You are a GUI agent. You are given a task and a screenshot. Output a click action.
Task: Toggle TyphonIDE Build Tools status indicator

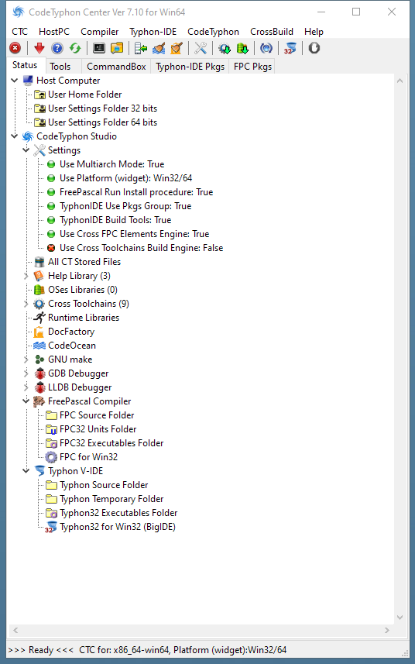pyautogui.click(x=51, y=220)
